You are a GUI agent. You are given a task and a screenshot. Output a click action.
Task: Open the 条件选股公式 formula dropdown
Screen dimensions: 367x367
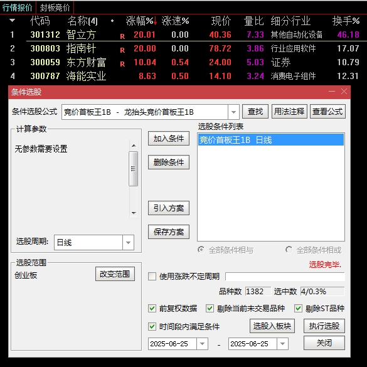pos(233,112)
